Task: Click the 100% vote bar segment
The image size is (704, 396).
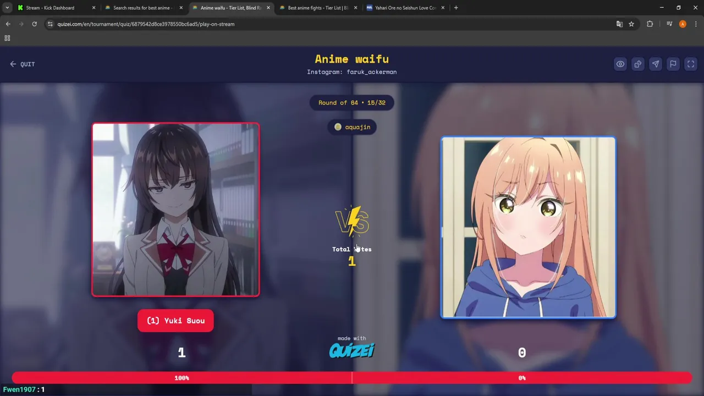Action: click(182, 378)
